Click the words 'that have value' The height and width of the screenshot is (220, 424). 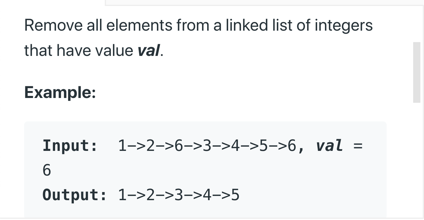79,50
